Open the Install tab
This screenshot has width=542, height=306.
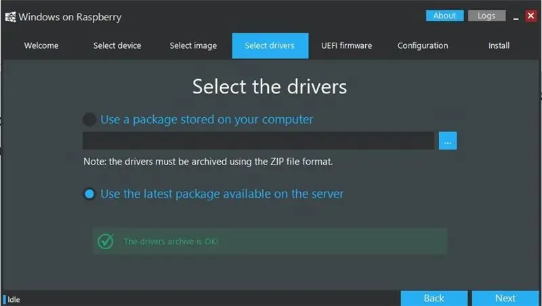pyautogui.click(x=499, y=45)
